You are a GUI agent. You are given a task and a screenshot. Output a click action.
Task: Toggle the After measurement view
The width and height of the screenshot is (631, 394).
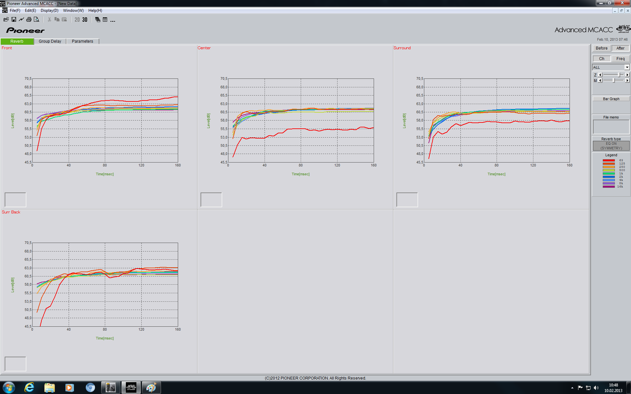coord(620,48)
